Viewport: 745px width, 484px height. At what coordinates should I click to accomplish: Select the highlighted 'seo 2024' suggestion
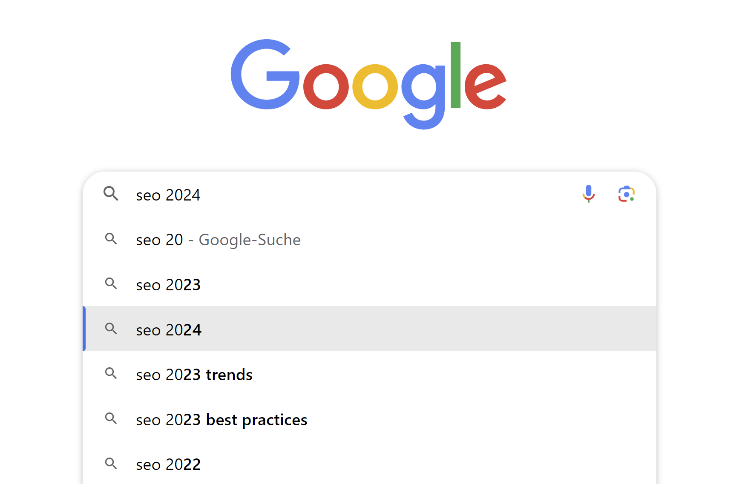(x=169, y=329)
